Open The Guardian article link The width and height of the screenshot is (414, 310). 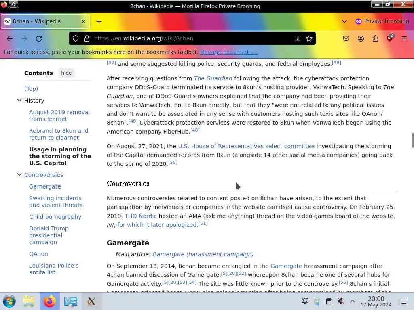(x=213, y=78)
